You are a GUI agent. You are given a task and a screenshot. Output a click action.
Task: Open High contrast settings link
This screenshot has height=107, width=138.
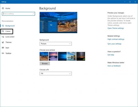pyautogui.click(x=116, y=39)
